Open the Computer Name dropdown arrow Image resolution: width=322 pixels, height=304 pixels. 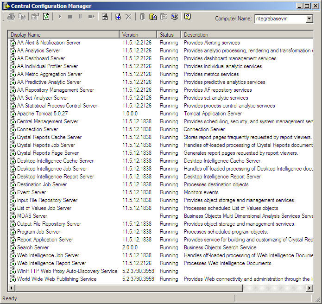point(309,19)
